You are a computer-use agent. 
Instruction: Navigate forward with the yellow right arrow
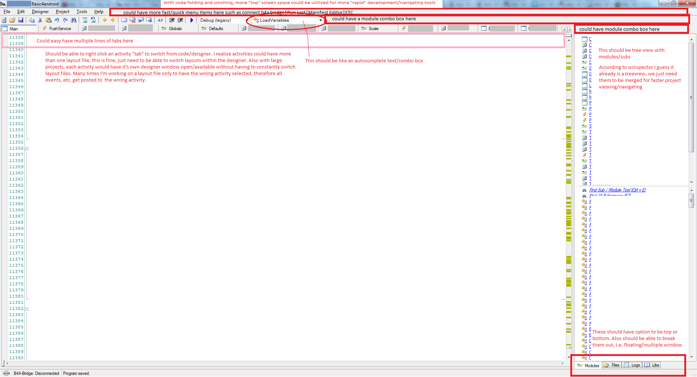pyautogui.click(x=113, y=20)
